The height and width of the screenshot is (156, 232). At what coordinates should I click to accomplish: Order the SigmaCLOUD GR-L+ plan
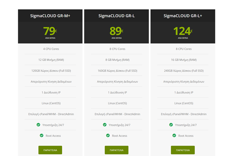pos(183,150)
